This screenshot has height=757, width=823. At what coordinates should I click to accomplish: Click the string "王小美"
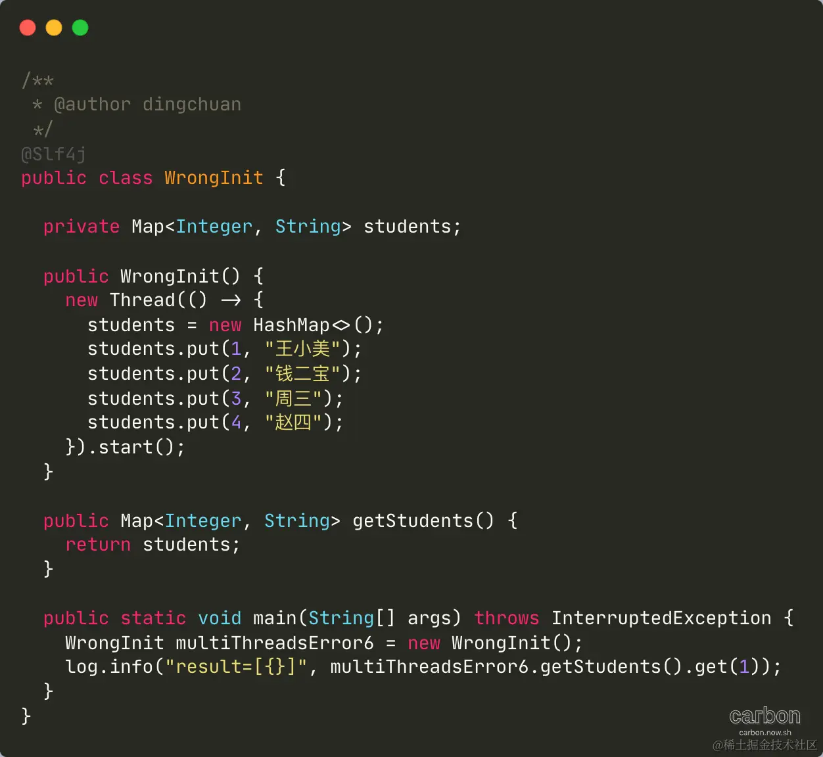(302, 349)
